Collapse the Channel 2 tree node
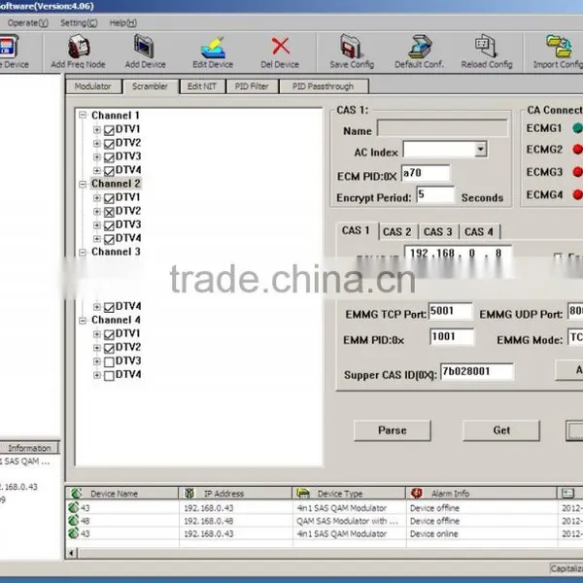 tap(83, 184)
